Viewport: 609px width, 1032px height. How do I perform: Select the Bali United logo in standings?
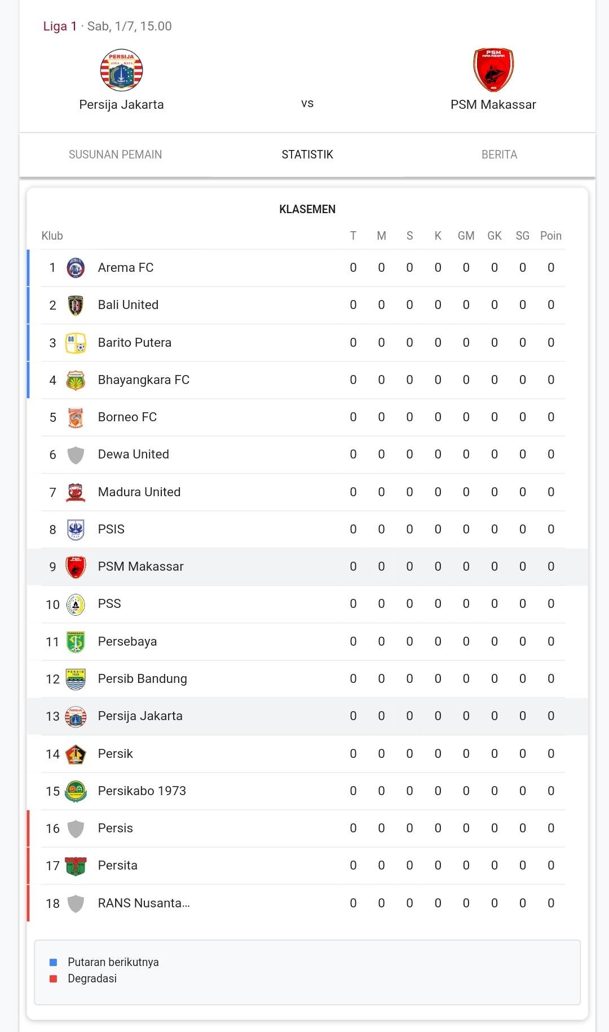tap(76, 305)
